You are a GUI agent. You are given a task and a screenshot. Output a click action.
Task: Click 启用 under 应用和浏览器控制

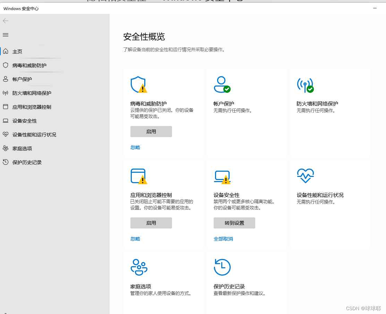click(151, 223)
